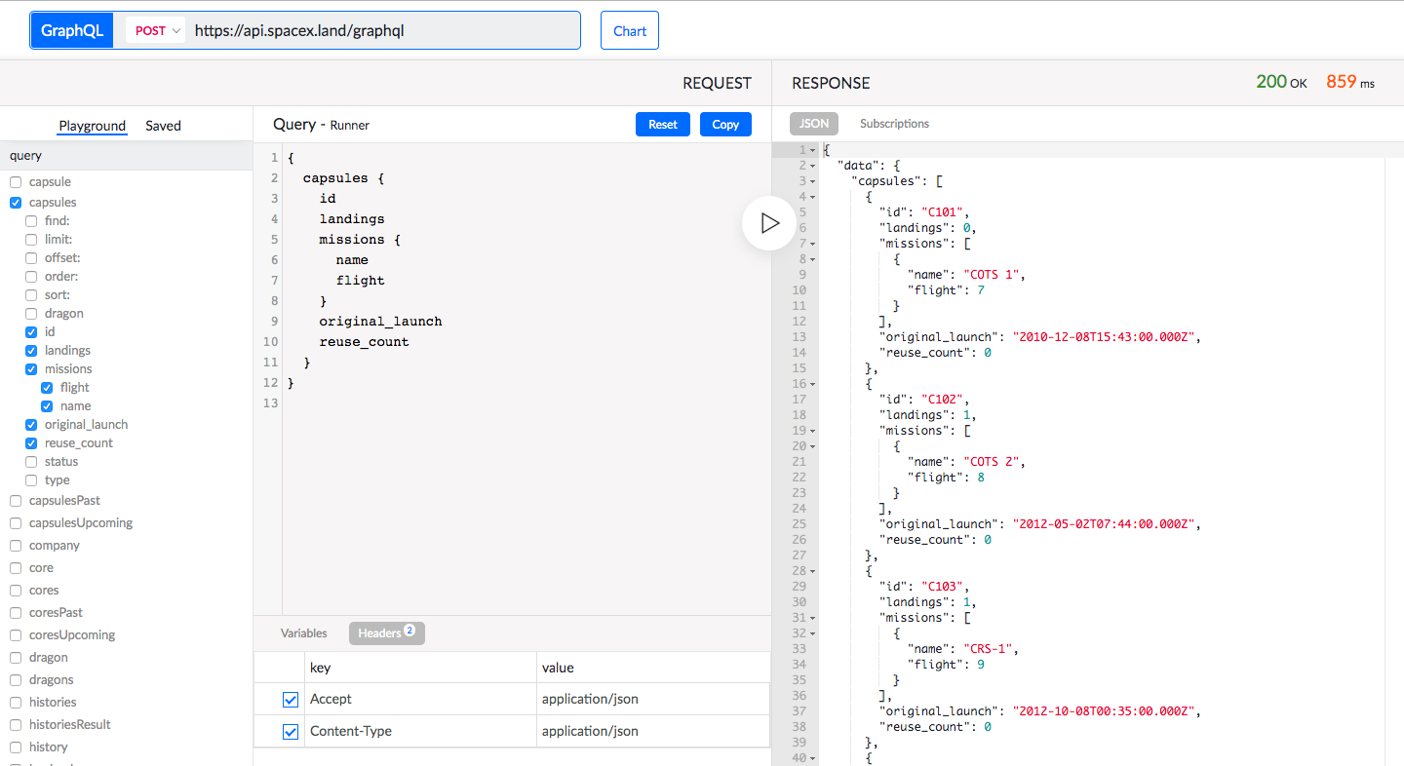This screenshot has height=766, width=1404.
Task: Click the blue GraphQL logo button
Action: point(71,30)
